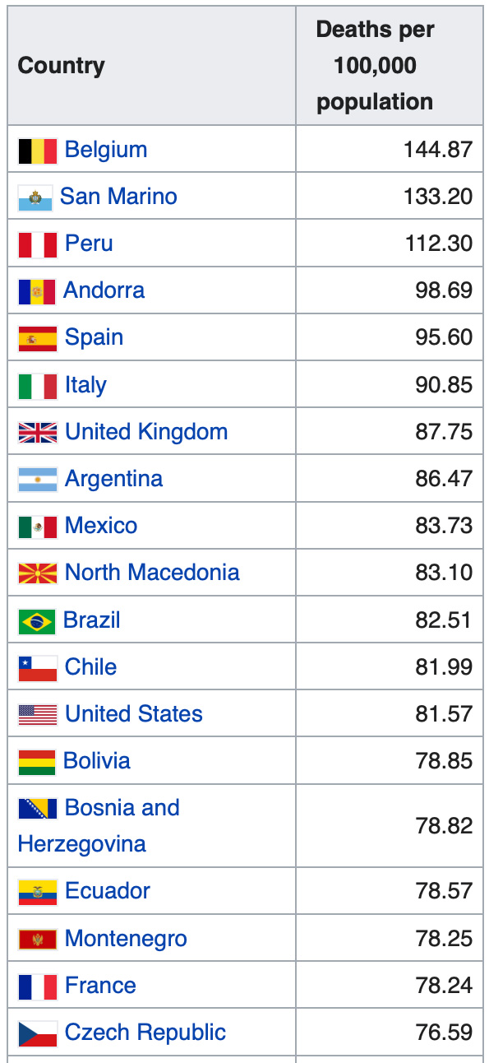Open the Mexico link

(x=101, y=526)
